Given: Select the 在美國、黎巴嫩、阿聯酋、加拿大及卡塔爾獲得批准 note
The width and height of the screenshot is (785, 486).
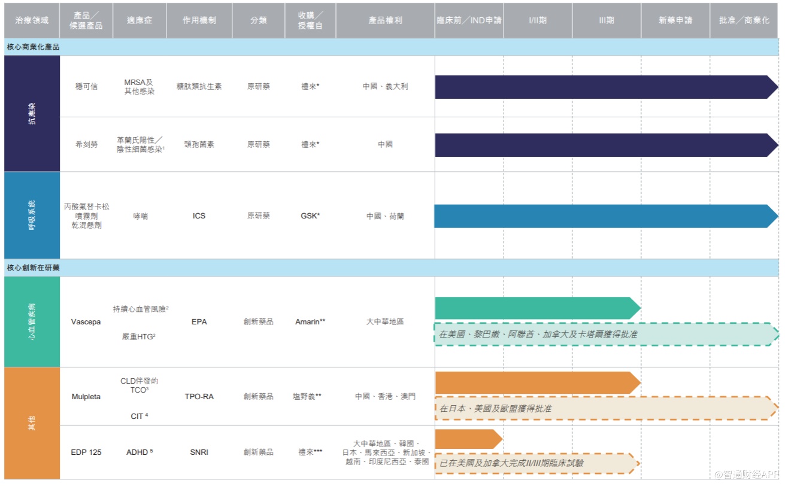Looking at the screenshot, I should 606,335.
